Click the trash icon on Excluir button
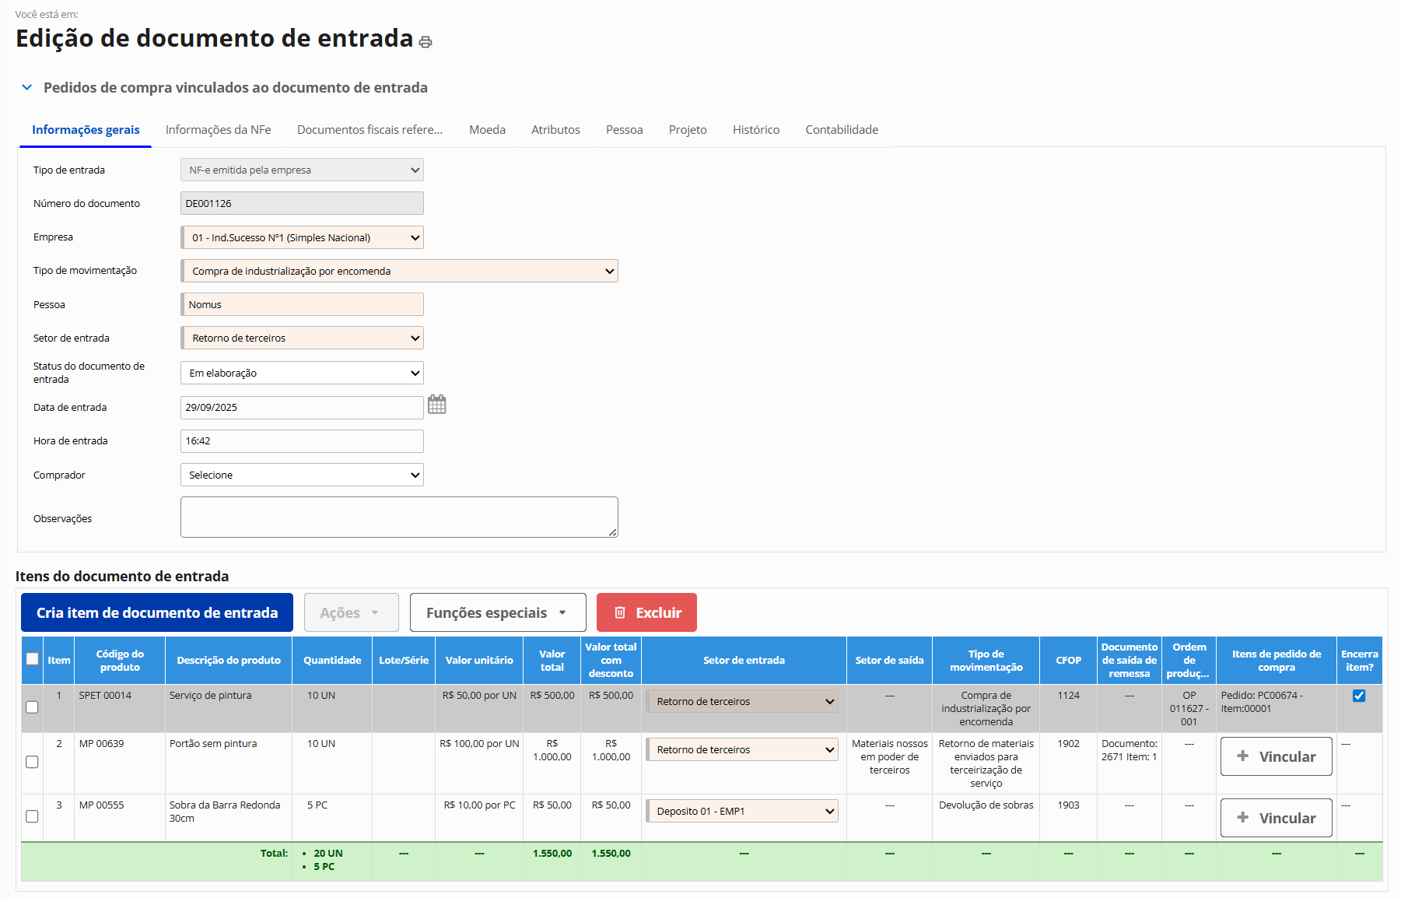The width and height of the screenshot is (1401, 898). click(620, 612)
